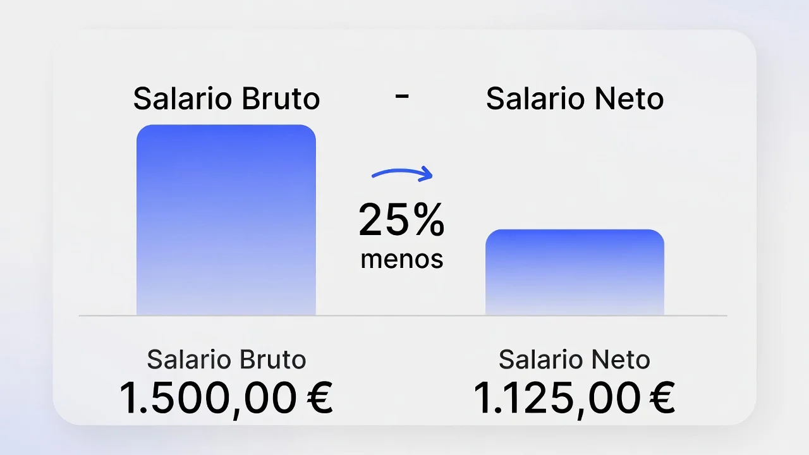The image size is (809, 455).
Task: Click the 25% figure
Action: (401, 221)
